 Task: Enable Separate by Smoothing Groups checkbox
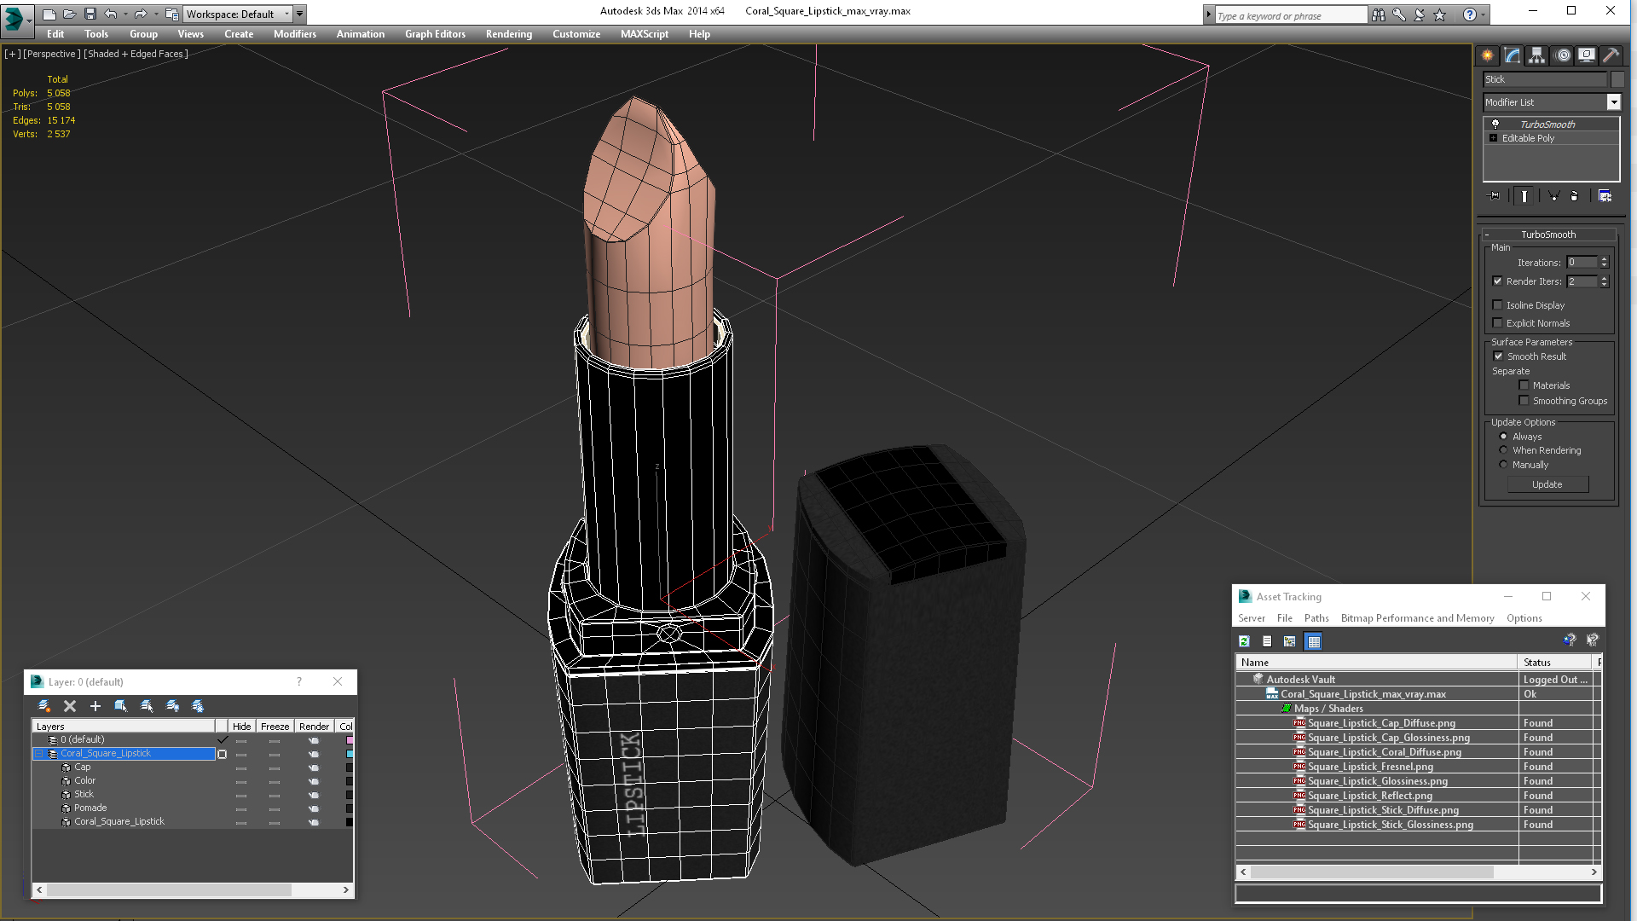pyautogui.click(x=1524, y=401)
